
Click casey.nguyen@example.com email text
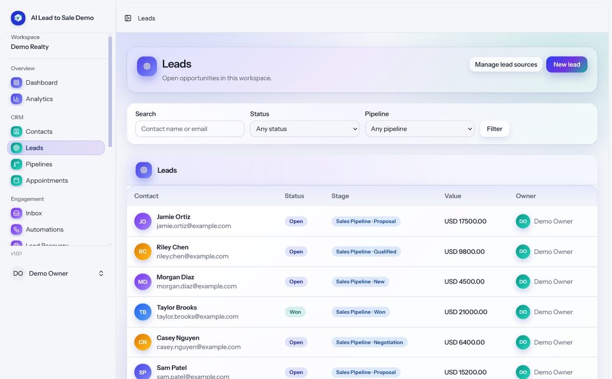(198, 347)
